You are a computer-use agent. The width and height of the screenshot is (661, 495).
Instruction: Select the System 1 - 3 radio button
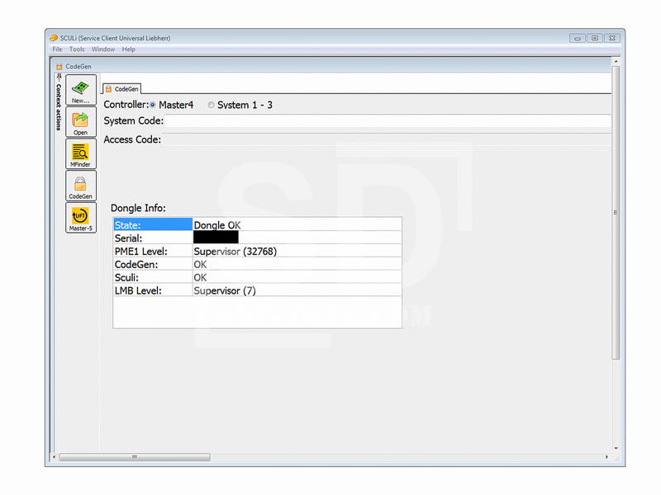point(211,105)
